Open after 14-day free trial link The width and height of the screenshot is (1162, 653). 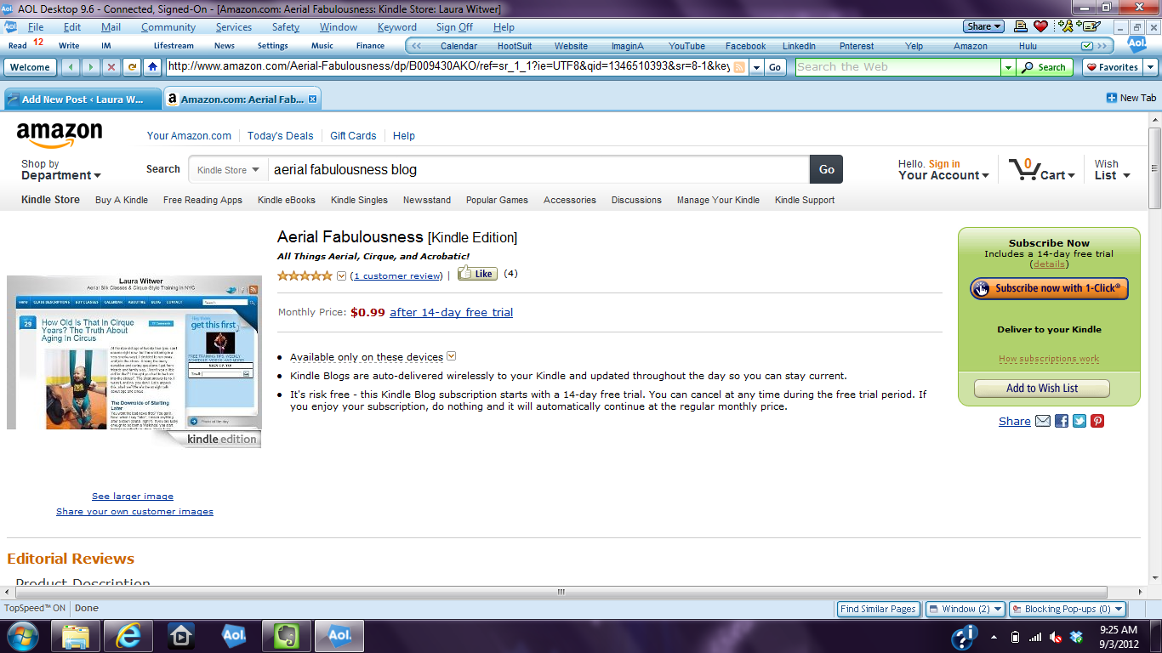(x=452, y=312)
